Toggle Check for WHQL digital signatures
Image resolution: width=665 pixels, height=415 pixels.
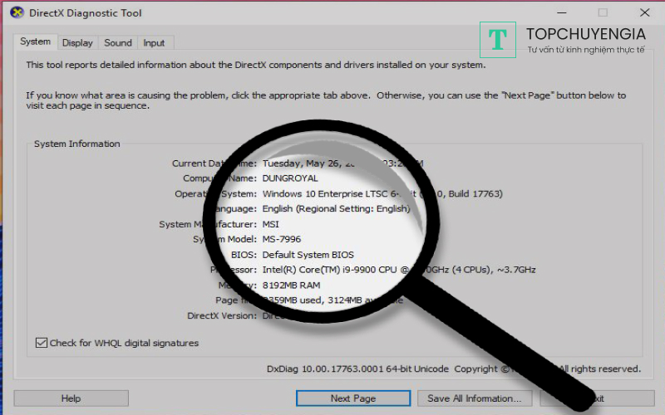42,343
